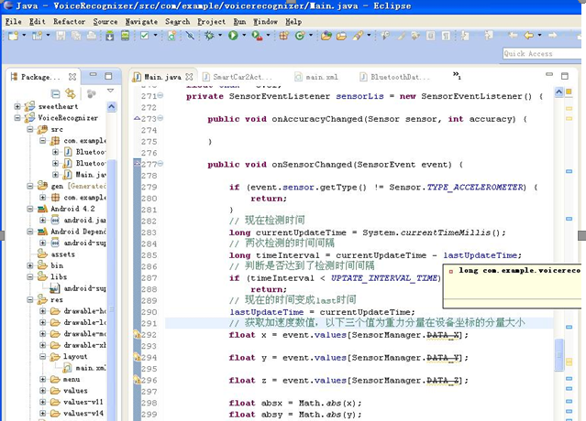Close the Main.java editor tab
586x421 pixels.
click(x=189, y=77)
